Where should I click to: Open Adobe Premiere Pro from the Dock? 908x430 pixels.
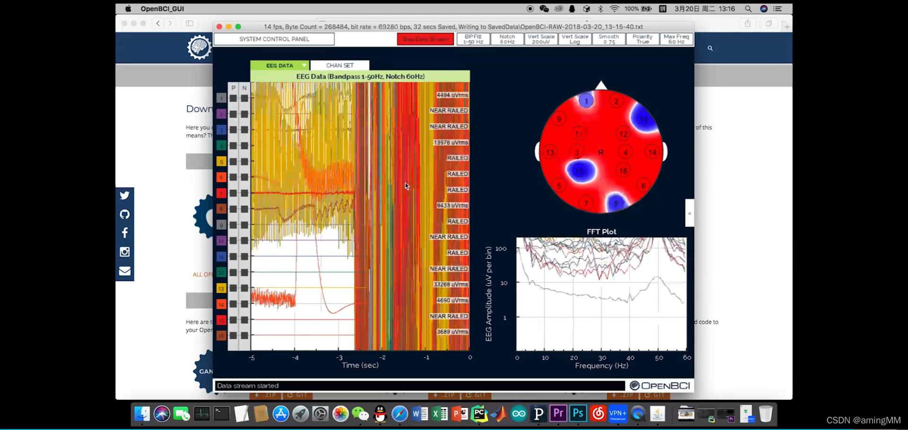coord(559,414)
